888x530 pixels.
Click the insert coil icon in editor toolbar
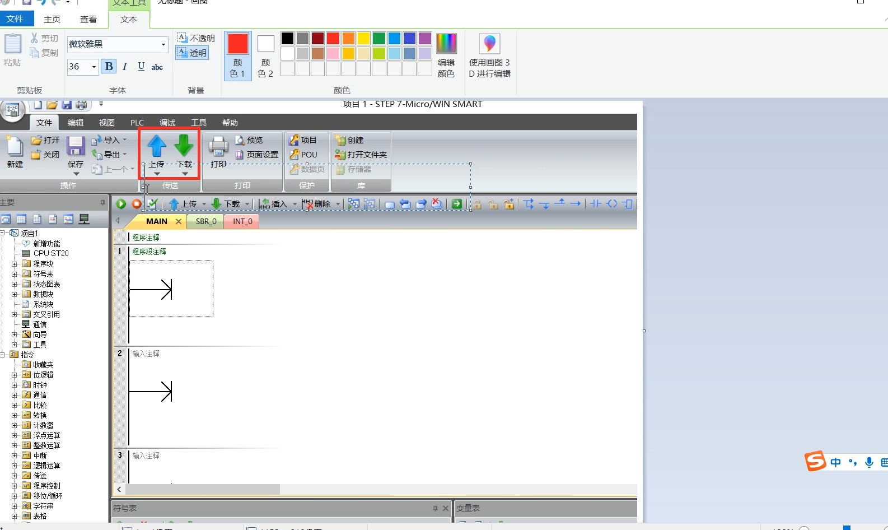pyautogui.click(x=612, y=204)
